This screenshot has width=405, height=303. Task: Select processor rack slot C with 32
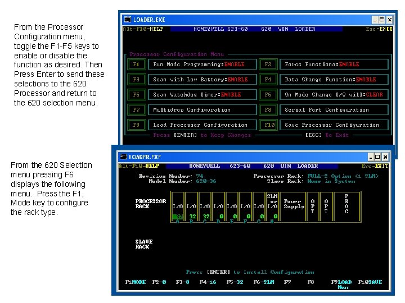click(x=205, y=207)
